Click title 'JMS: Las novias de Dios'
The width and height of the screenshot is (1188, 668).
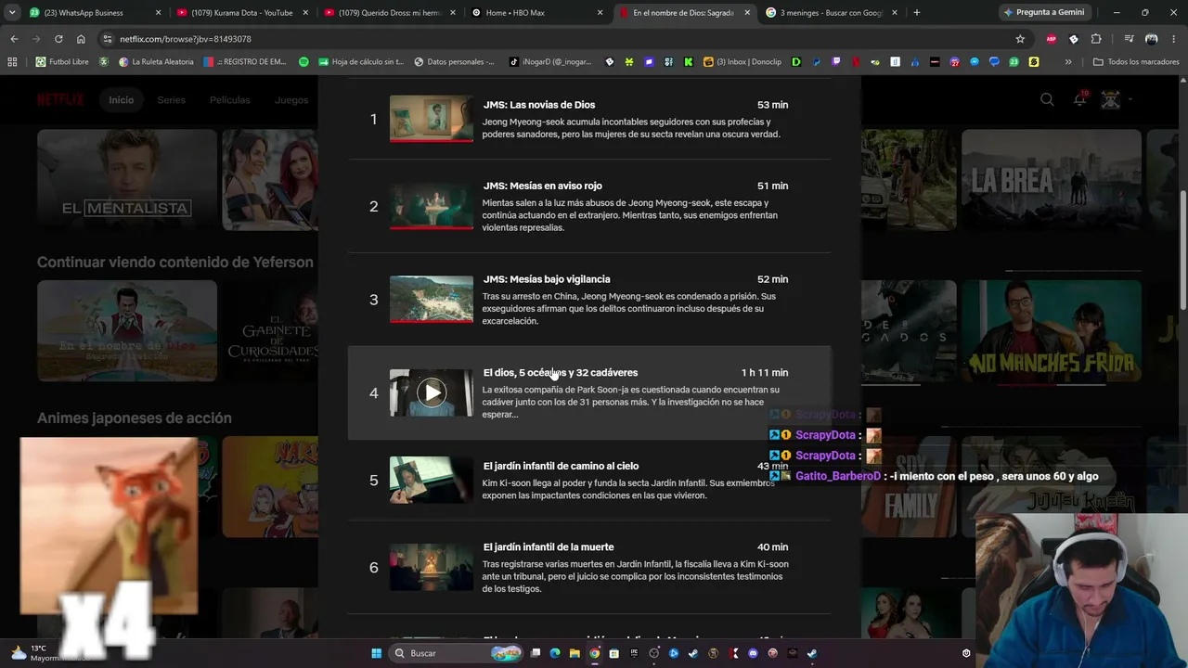[x=539, y=105]
